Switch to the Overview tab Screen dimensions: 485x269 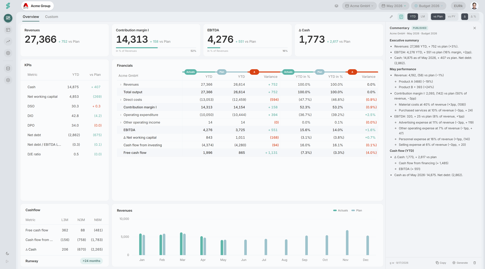click(31, 17)
